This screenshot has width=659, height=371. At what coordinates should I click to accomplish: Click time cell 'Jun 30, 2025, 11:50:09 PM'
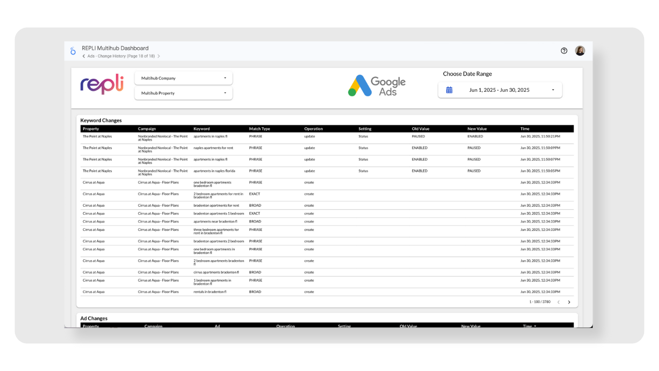coord(540,148)
